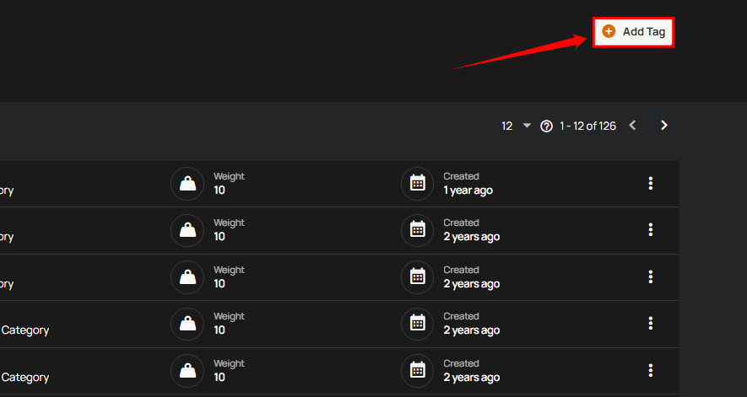
Task: Click the Weight value 10 in the '1 year ago' row
Action: (219, 190)
